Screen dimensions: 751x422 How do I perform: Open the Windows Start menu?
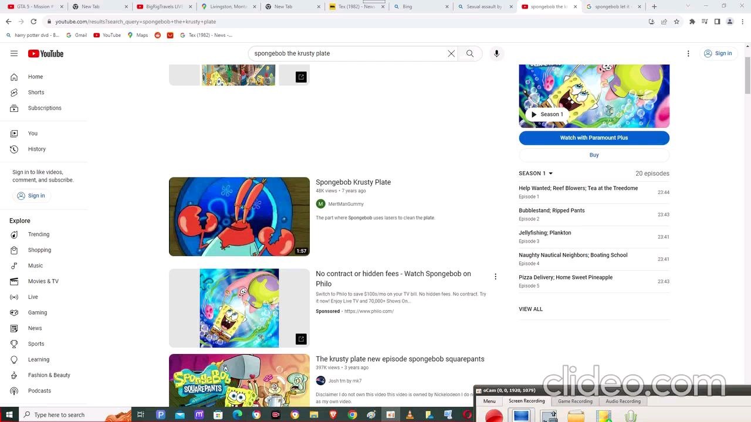9,414
